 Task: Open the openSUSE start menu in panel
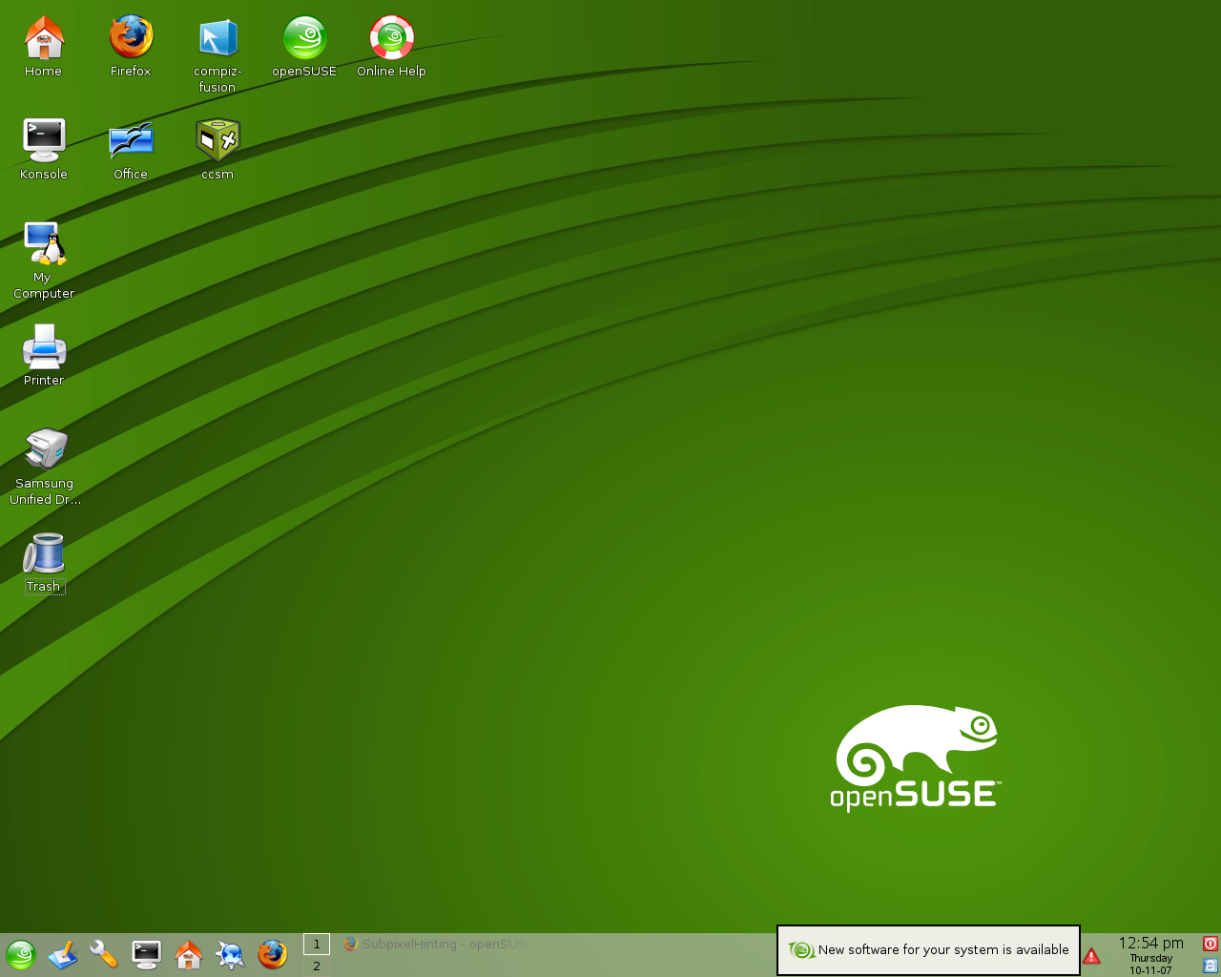point(21,955)
